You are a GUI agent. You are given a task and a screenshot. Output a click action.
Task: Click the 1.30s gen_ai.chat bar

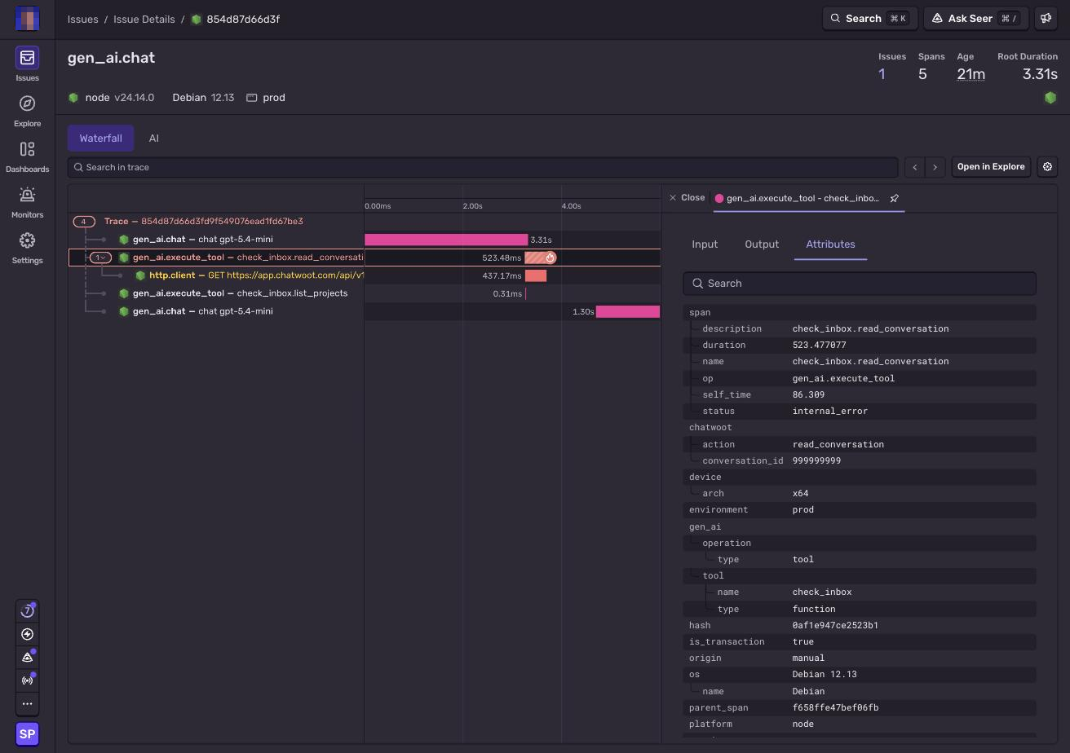628,311
